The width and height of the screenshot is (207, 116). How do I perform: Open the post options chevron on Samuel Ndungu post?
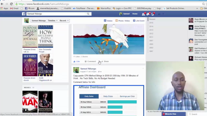point(143,68)
